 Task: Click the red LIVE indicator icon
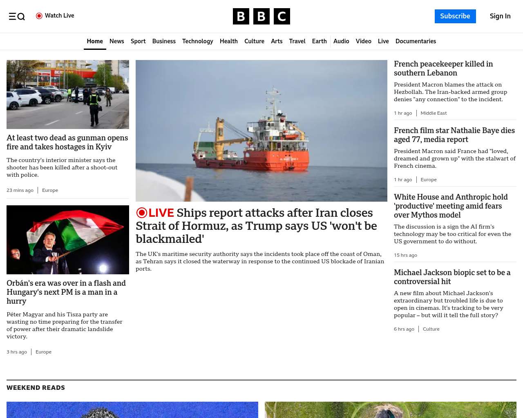tap(141, 213)
